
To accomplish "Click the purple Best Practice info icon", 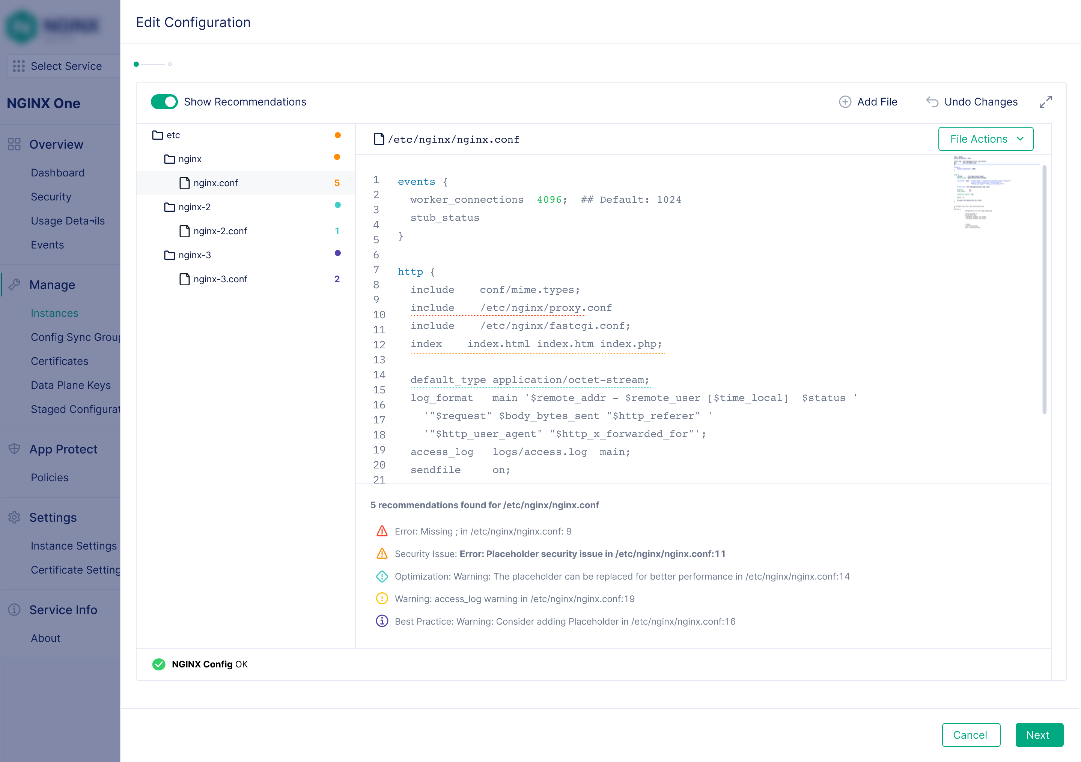I will coord(382,621).
